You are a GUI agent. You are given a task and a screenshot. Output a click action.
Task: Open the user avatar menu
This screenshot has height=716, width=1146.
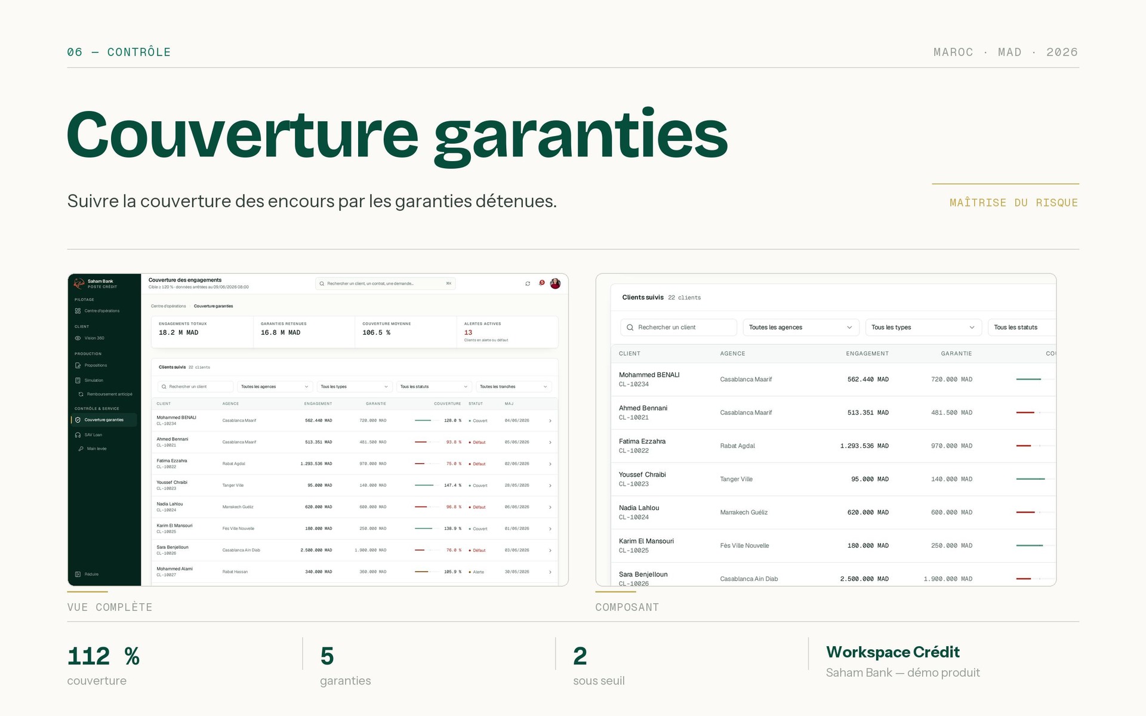pyautogui.click(x=555, y=283)
